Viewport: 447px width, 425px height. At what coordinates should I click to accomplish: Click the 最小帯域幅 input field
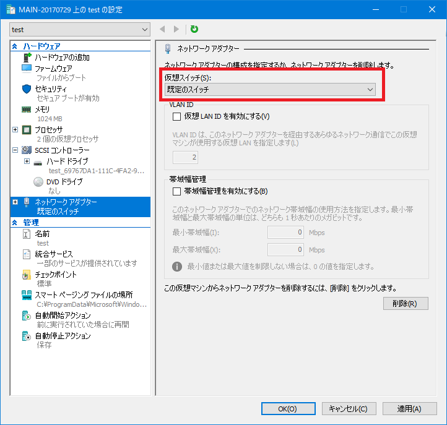(285, 233)
